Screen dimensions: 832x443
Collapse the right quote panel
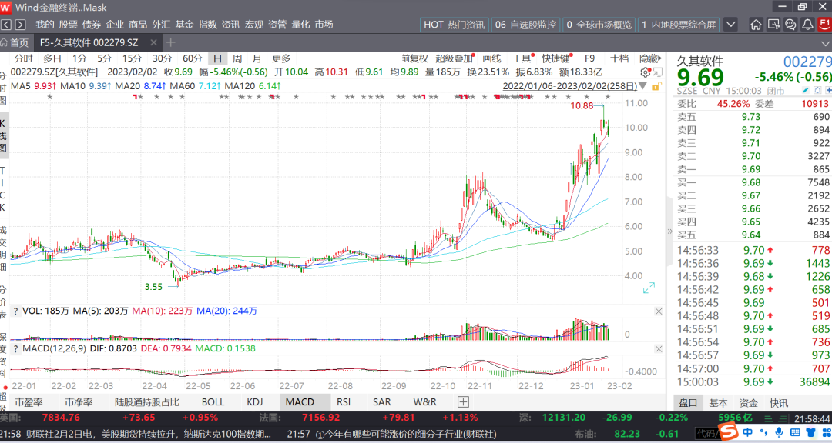(669, 231)
